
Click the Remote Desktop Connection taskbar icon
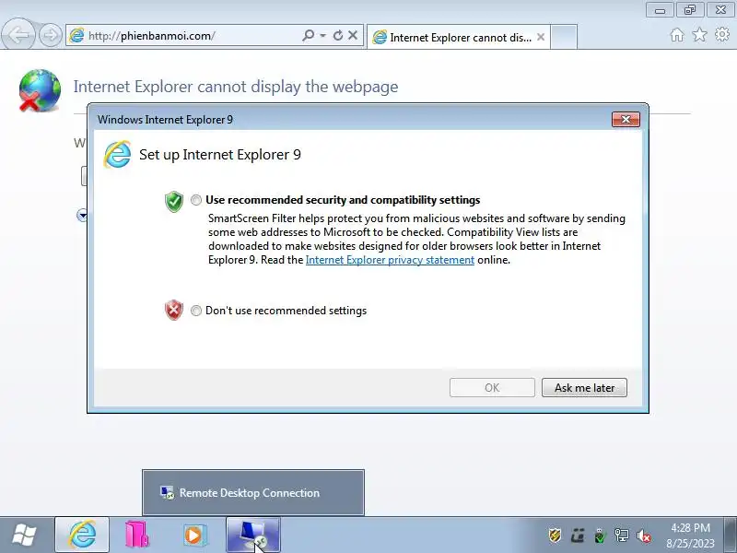(253, 535)
